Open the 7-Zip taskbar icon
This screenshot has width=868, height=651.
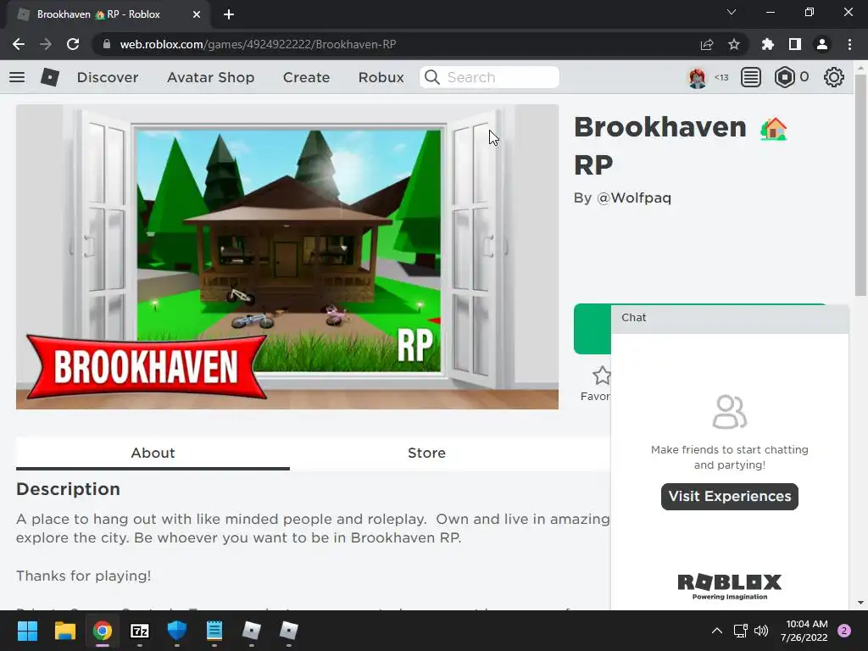[140, 631]
